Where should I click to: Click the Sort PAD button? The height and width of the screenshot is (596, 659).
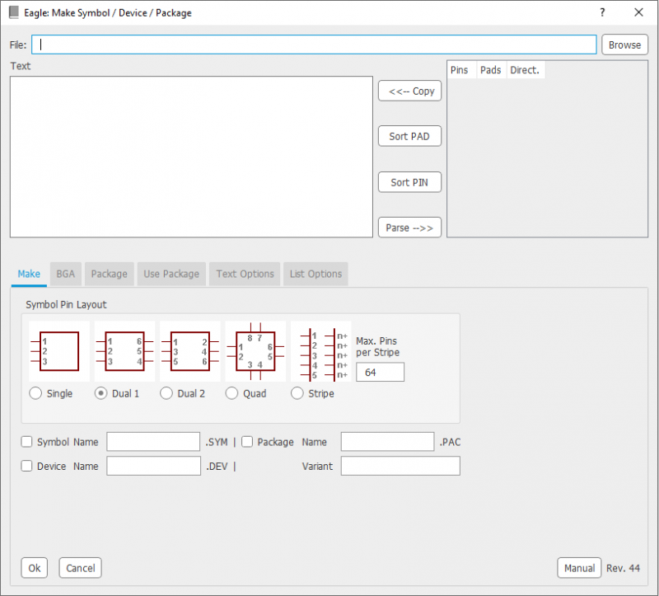[x=409, y=136]
